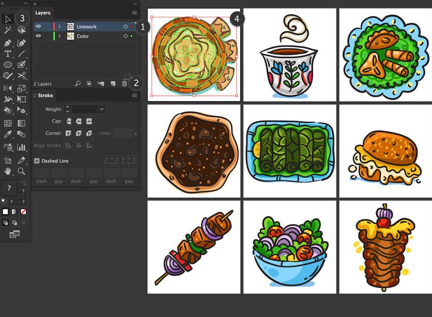
Task: Open the Stroke panel tab
Action: click(x=45, y=96)
